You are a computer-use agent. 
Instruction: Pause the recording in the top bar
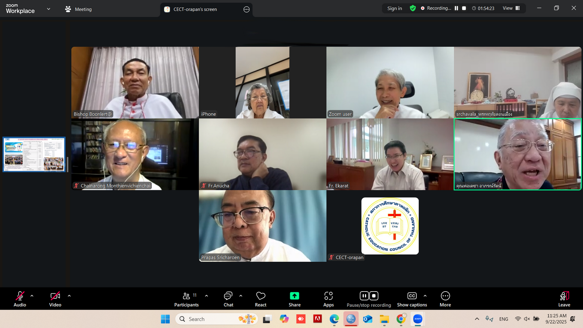tap(456, 8)
